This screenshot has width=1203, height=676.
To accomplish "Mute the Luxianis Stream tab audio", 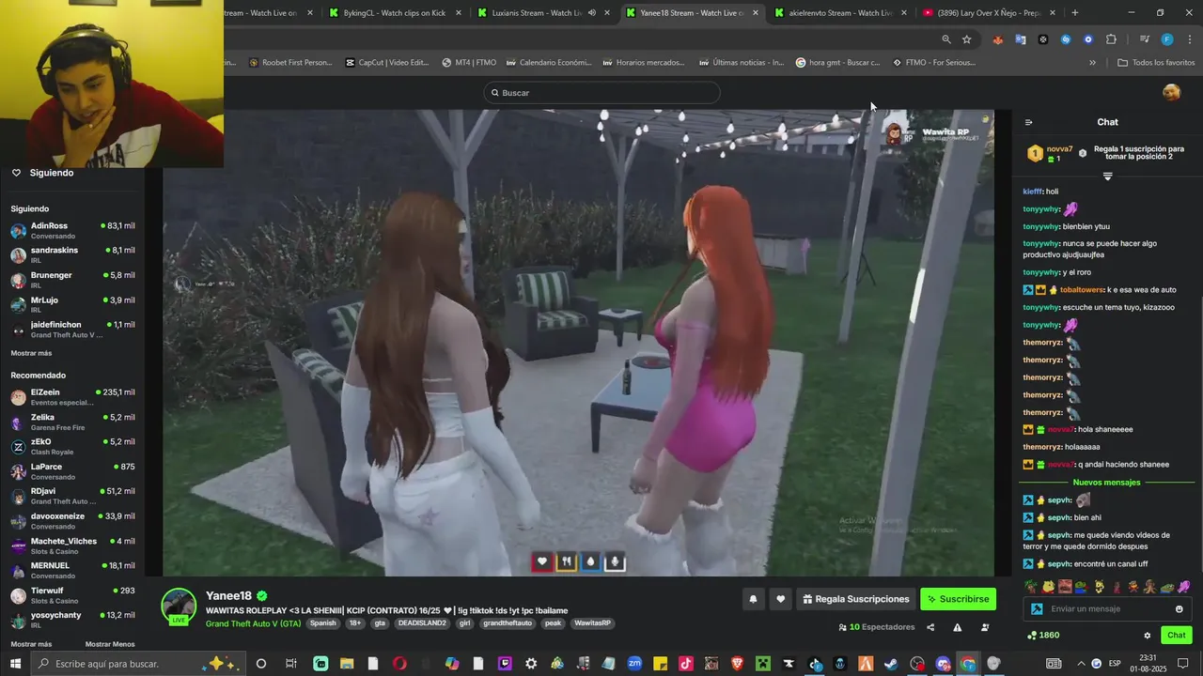I will (591, 13).
